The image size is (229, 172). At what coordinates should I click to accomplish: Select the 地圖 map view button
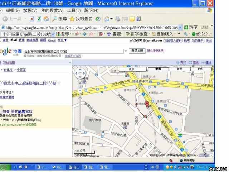(x=158, y=69)
